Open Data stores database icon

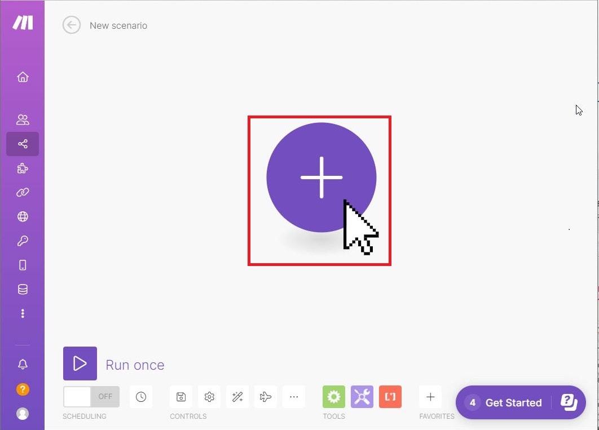(x=23, y=289)
